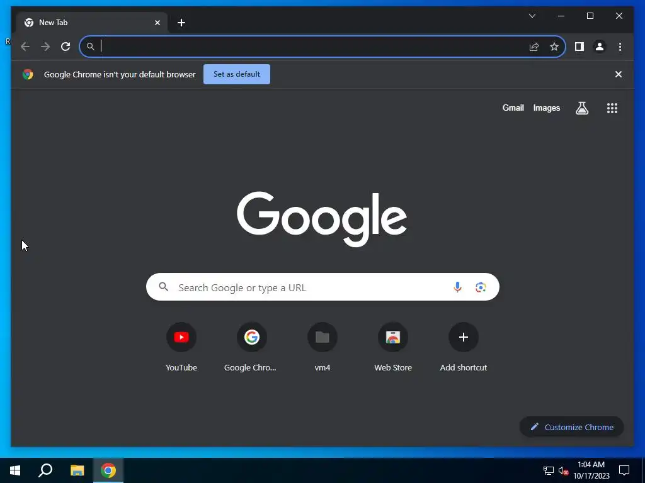Open the Windows Start menu
This screenshot has height=483, width=645.
pos(15,470)
